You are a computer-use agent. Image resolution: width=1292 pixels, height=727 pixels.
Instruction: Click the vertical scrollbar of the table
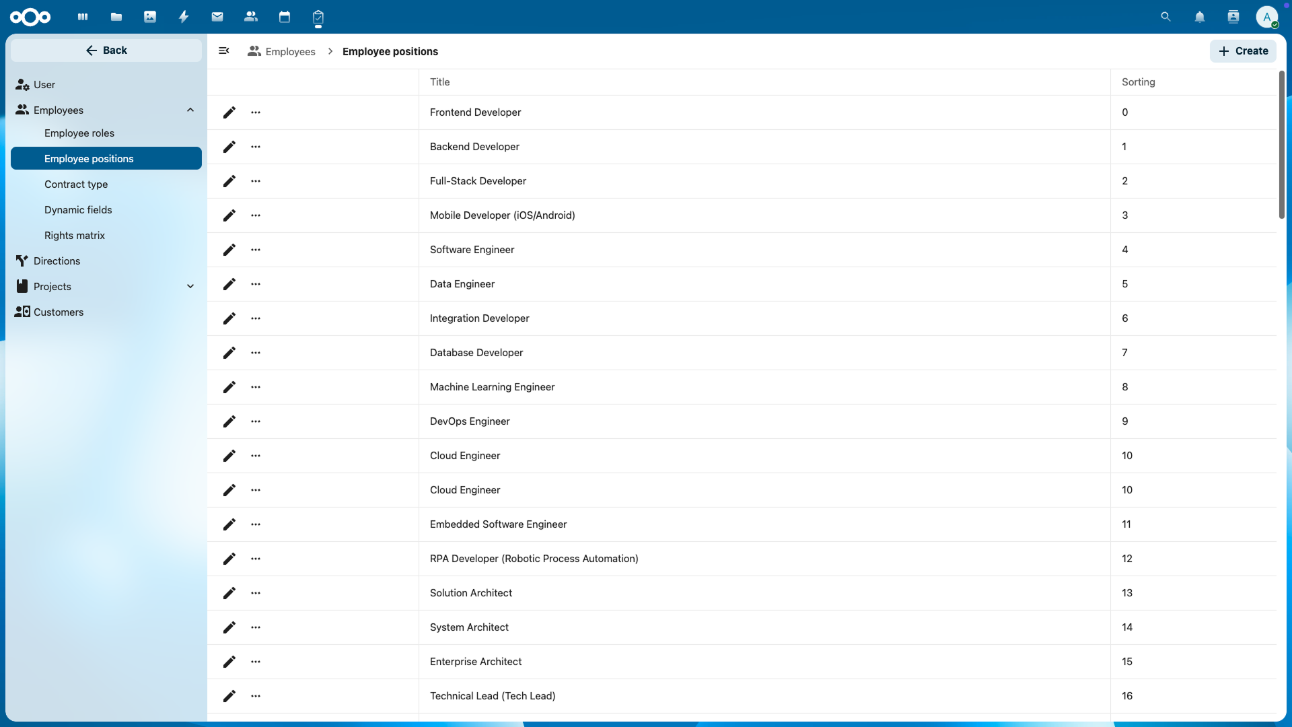(1282, 145)
